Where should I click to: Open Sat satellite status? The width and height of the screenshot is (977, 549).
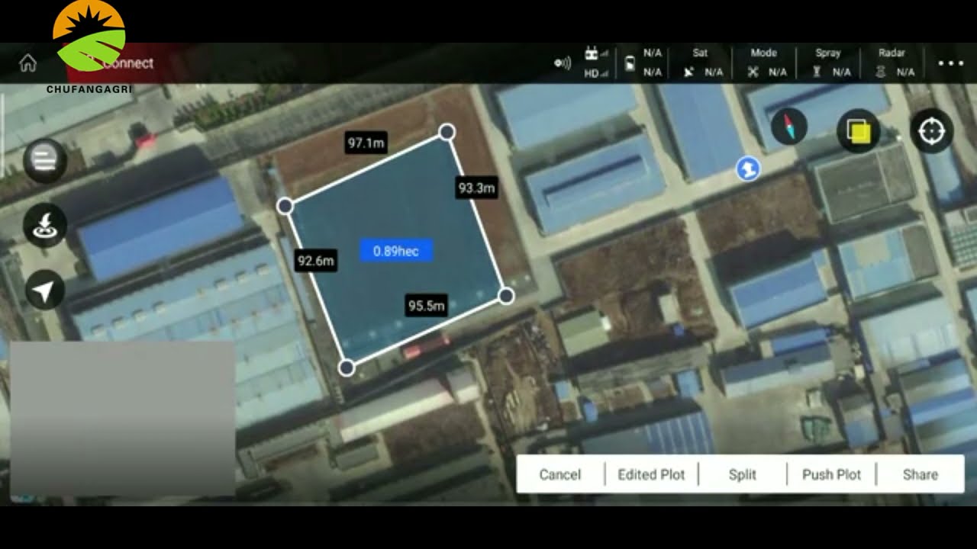[x=702, y=63]
